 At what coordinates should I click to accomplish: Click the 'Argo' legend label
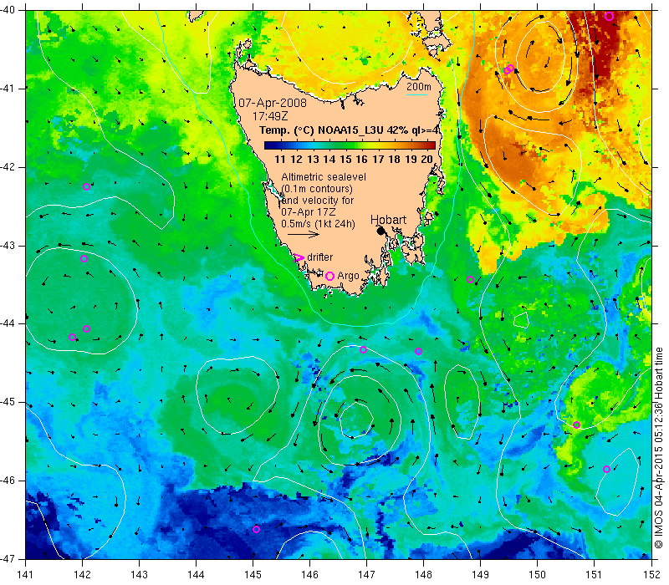pos(348,277)
